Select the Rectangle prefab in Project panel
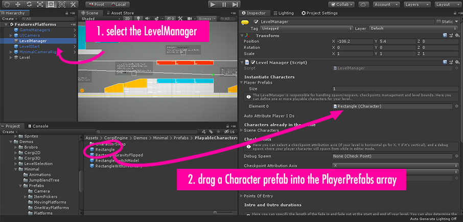This screenshot has width=463, height=222. point(105,149)
